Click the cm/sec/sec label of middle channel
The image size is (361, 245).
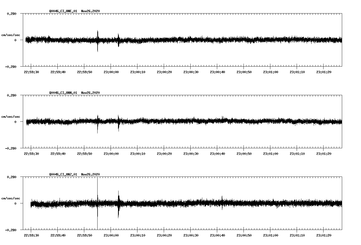click(11, 116)
